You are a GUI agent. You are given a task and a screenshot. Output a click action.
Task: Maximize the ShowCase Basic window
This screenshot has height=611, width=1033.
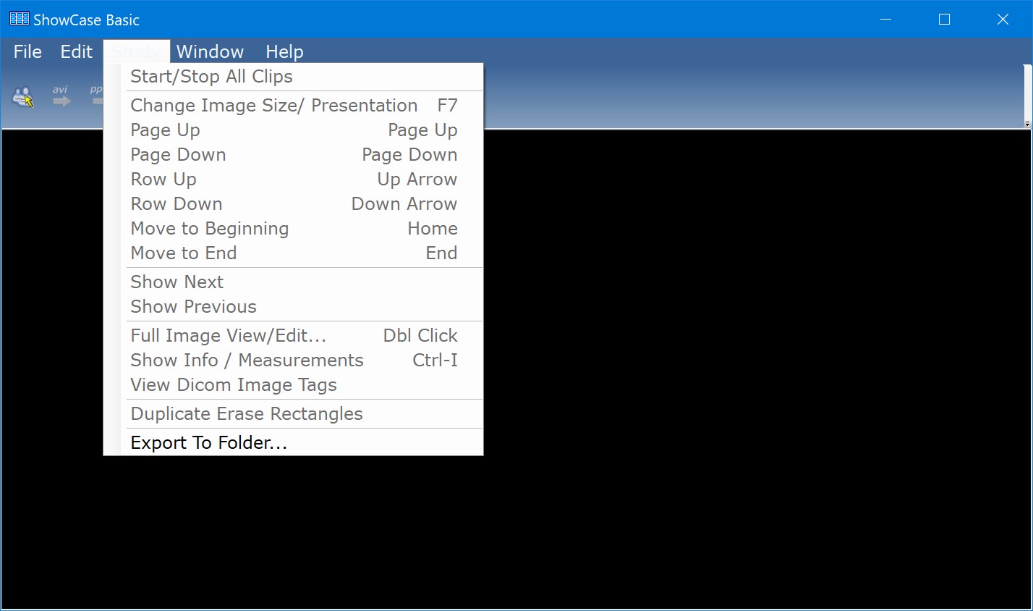[944, 20]
